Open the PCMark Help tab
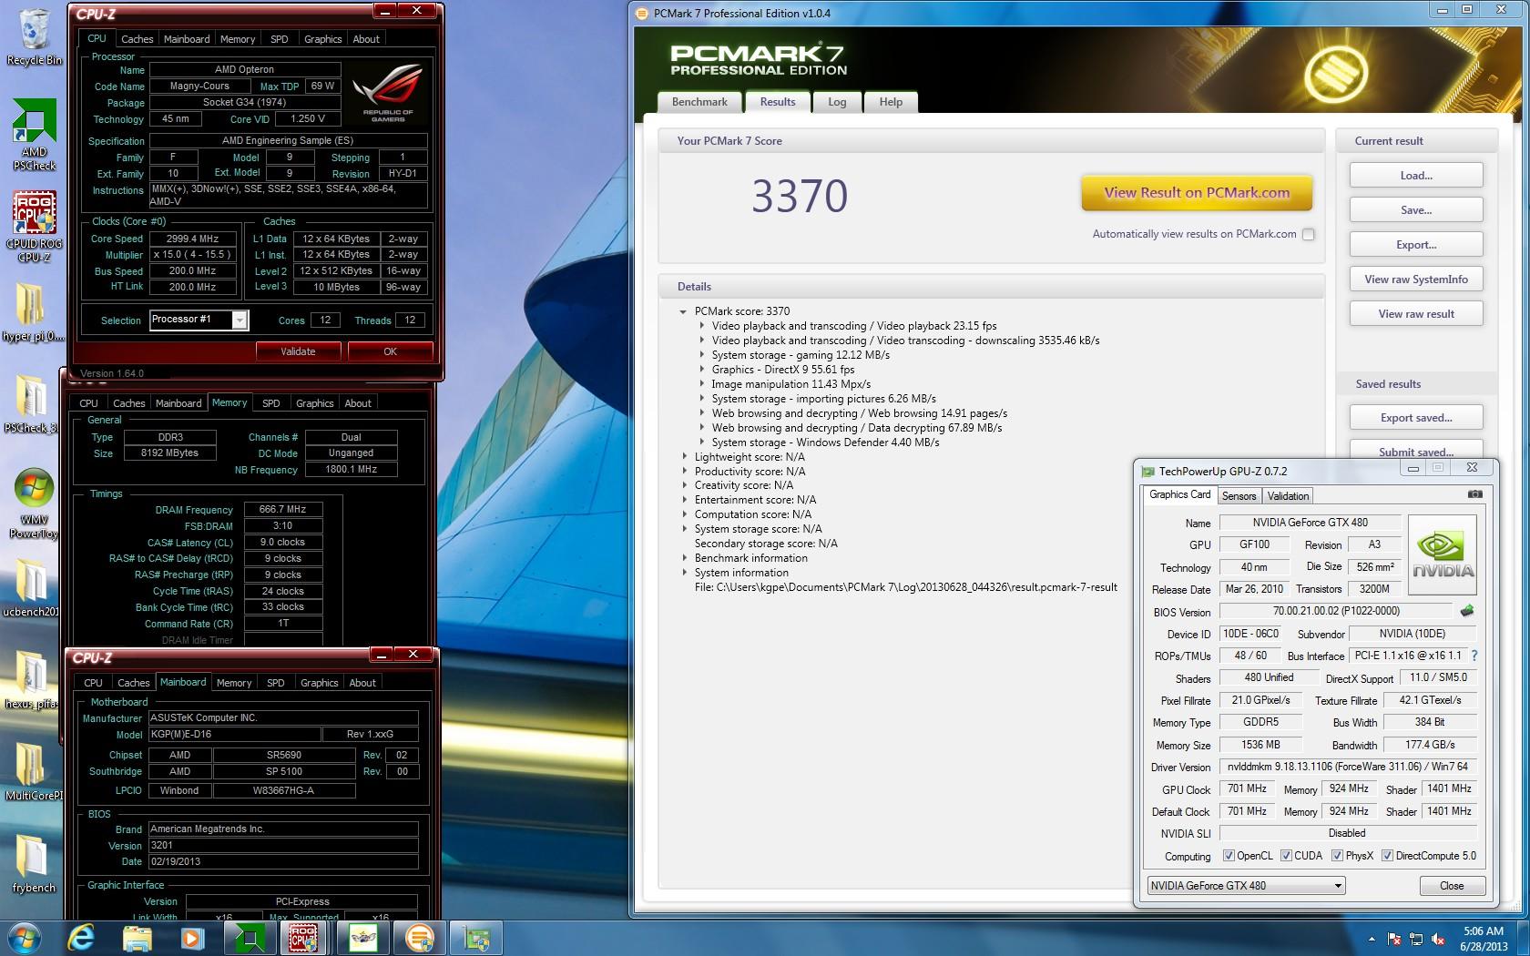Viewport: 1530px width, 956px height. pos(891,102)
